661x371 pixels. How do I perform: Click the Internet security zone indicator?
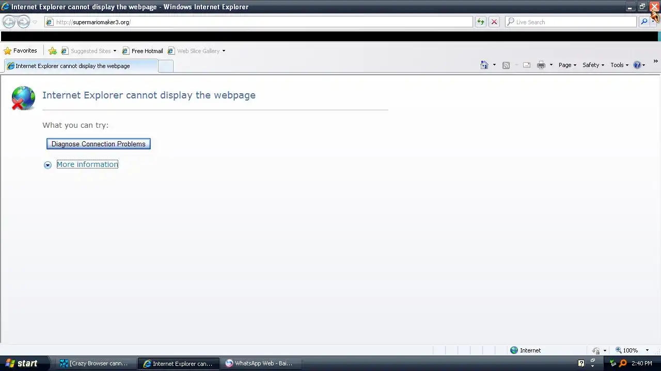coord(526,350)
